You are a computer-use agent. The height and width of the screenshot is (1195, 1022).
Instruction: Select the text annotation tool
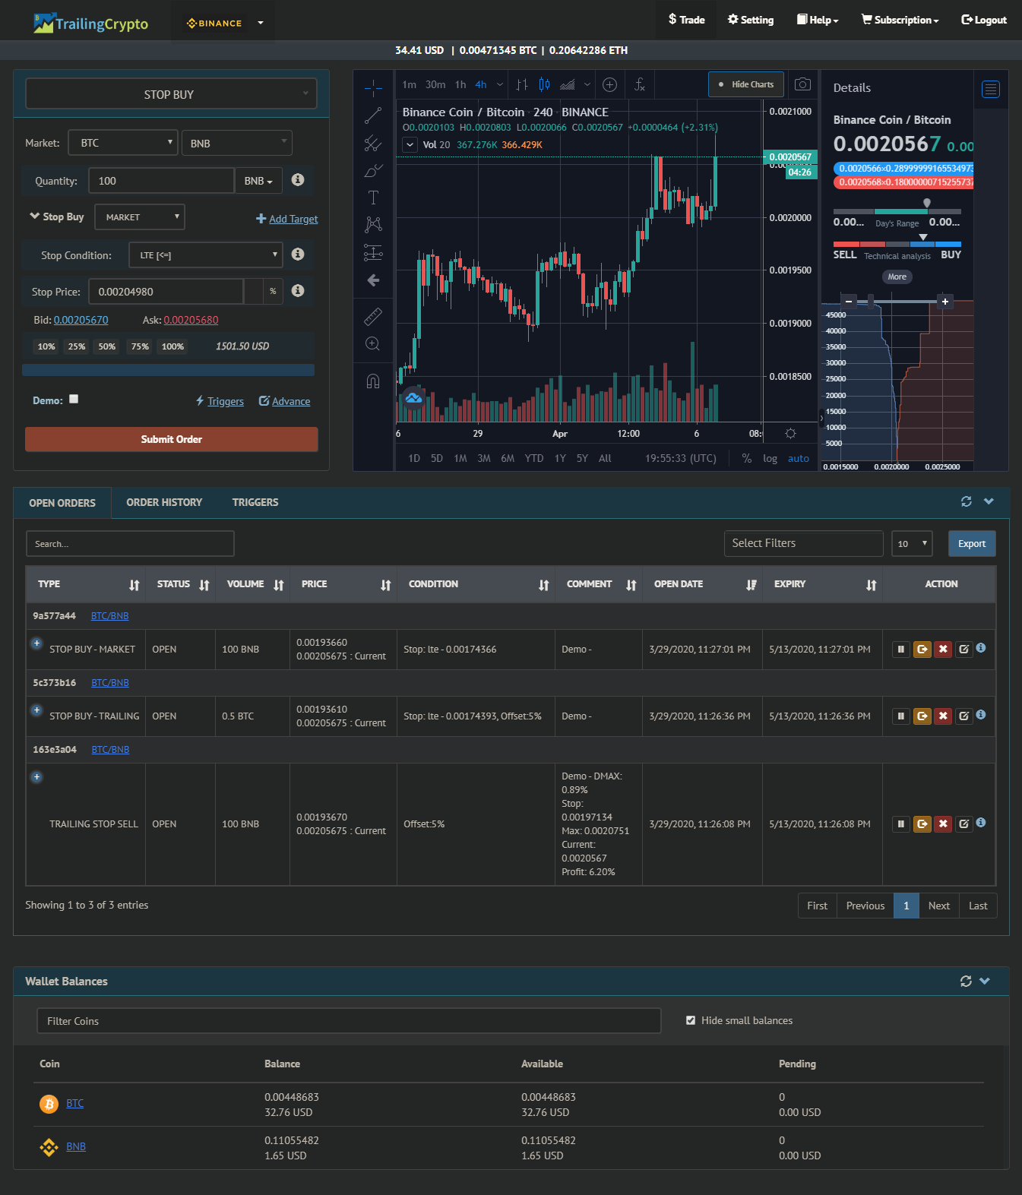click(373, 198)
